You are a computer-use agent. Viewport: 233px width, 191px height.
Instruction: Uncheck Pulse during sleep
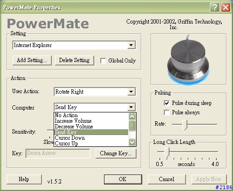pyautogui.click(x=167, y=103)
